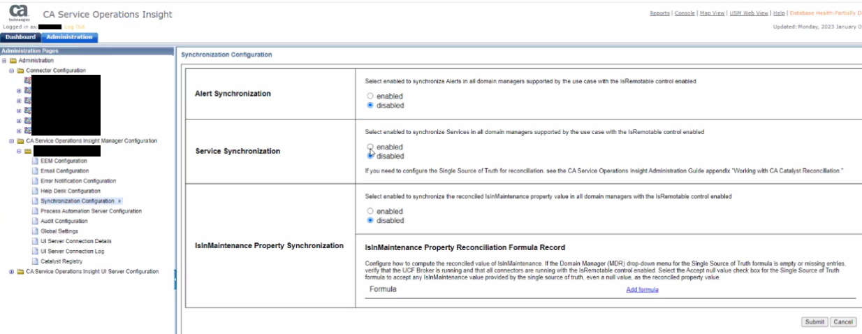Click the Administration Pages panel header

pos(87,51)
